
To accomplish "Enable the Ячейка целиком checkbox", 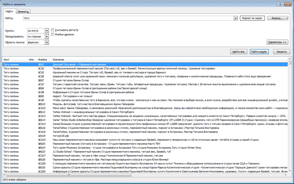I will click(53, 34).
